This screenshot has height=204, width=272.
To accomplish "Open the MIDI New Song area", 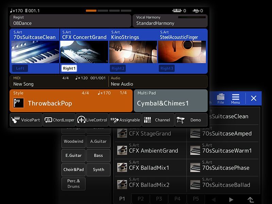I will pyautogui.click(x=59, y=81).
